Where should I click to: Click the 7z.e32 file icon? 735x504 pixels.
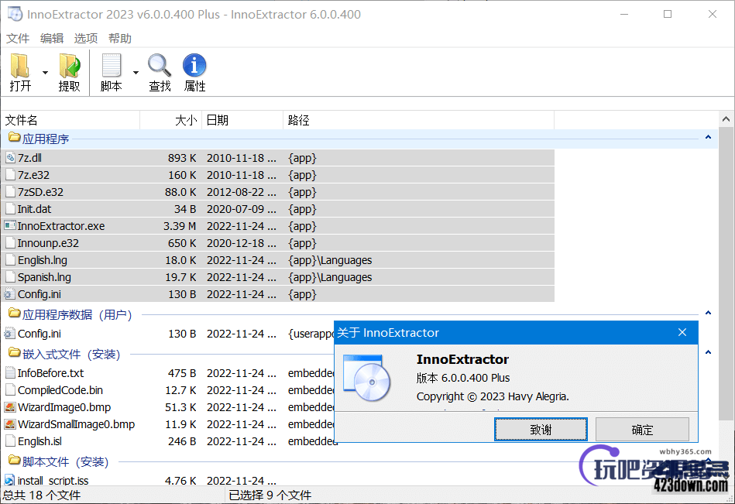[x=10, y=175]
